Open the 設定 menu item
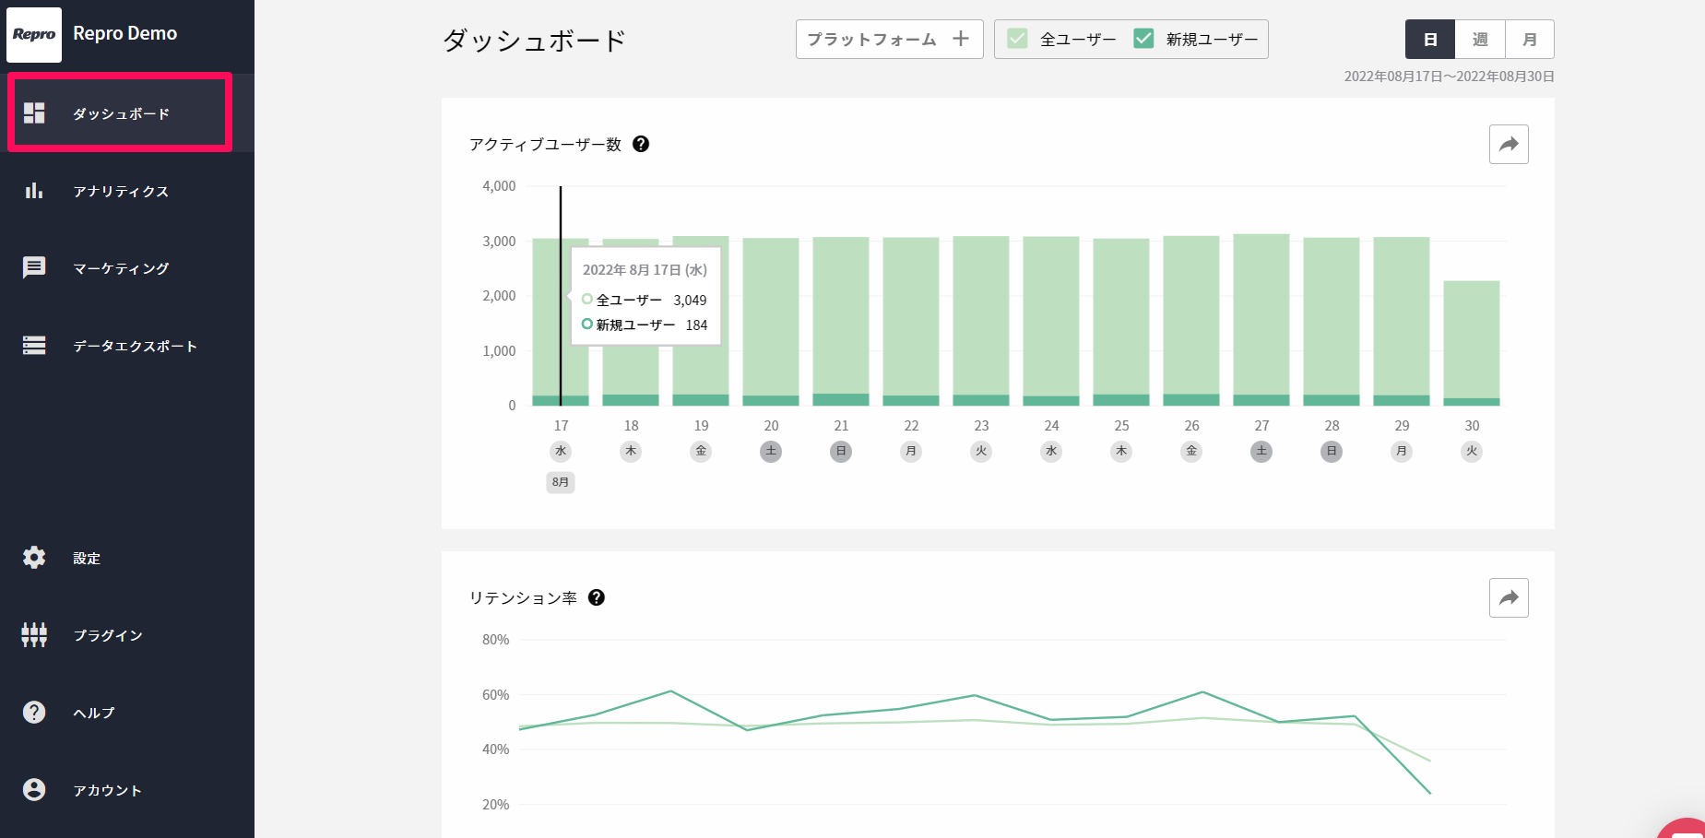The image size is (1705, 838). tap(127, 558)
